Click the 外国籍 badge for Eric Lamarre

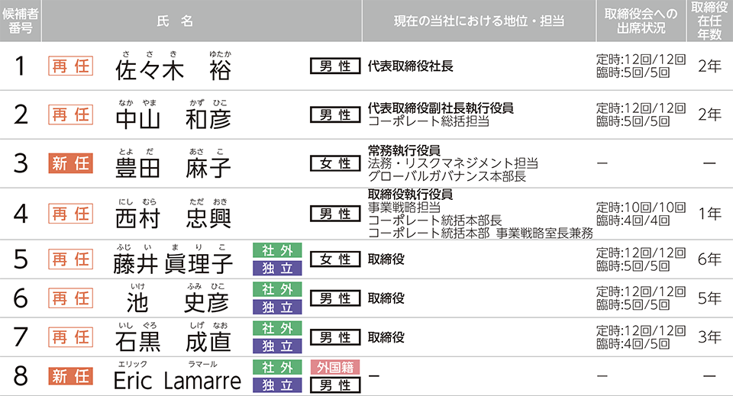click(x=334, y=367)
